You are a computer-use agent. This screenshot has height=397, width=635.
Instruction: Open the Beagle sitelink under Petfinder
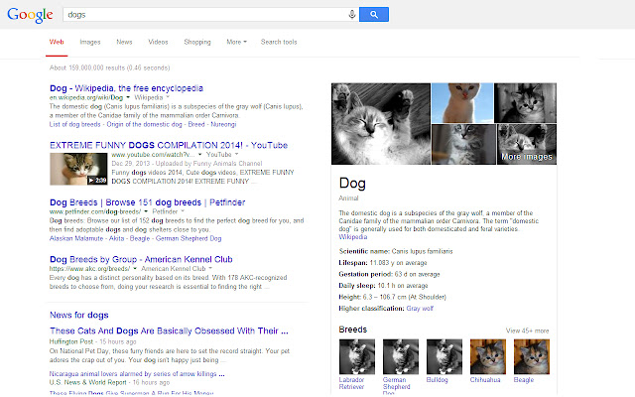(140, 238)
